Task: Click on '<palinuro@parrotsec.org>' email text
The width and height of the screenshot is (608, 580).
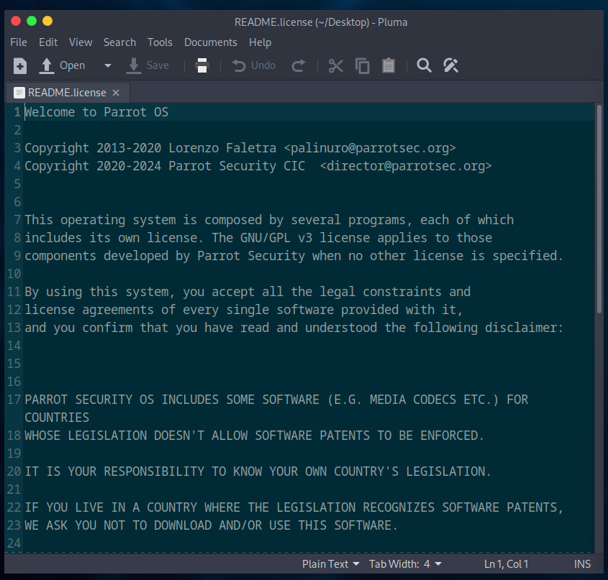Action: coord(370,148)
